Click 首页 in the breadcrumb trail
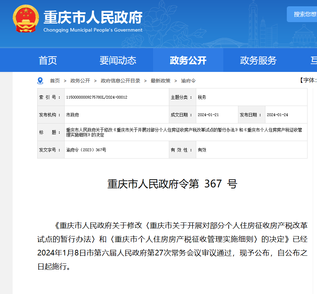The height and width of the screenshot is (294, 317). tap(55, 81)
